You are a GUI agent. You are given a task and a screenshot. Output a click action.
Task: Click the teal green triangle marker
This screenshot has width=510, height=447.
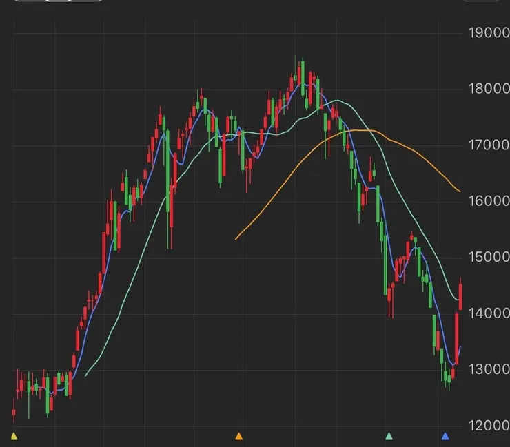(389, 436)
